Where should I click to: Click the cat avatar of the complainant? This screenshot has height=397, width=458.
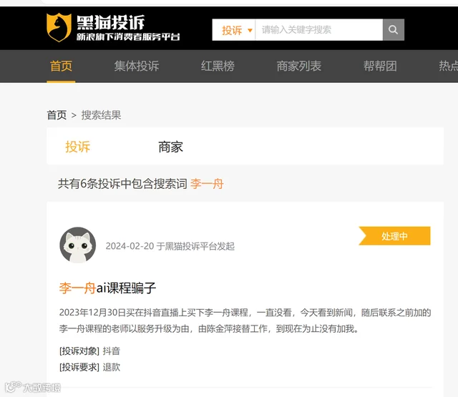[x=78, y=245]
